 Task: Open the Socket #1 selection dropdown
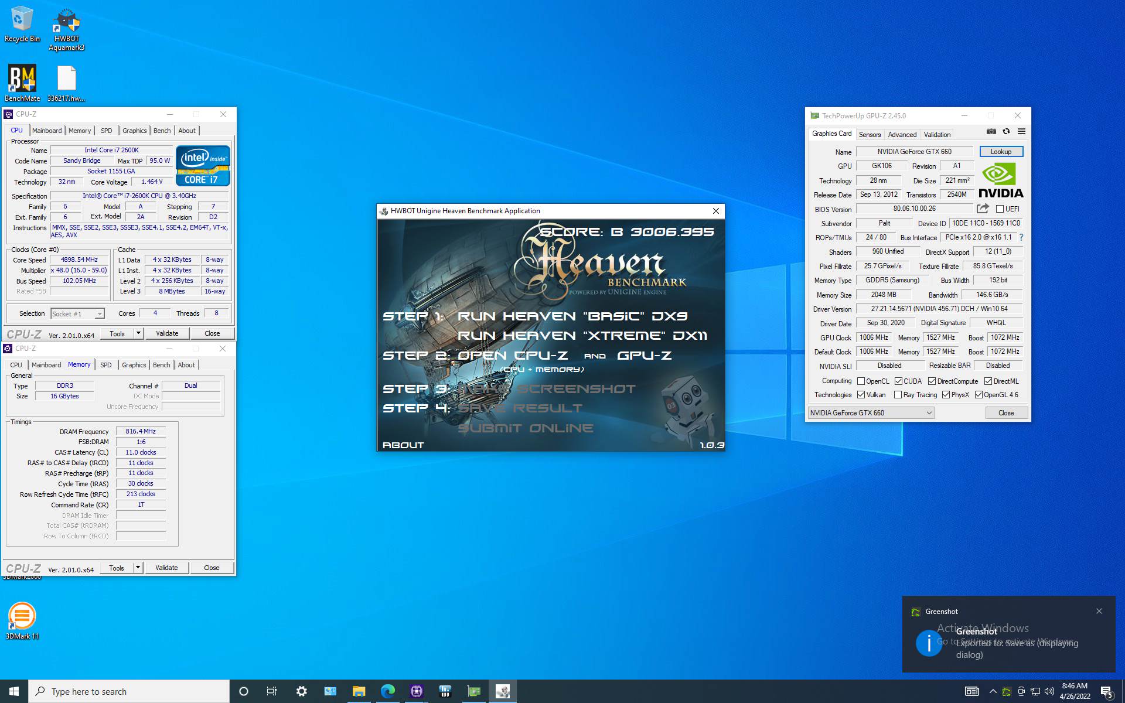coord(77,314)
